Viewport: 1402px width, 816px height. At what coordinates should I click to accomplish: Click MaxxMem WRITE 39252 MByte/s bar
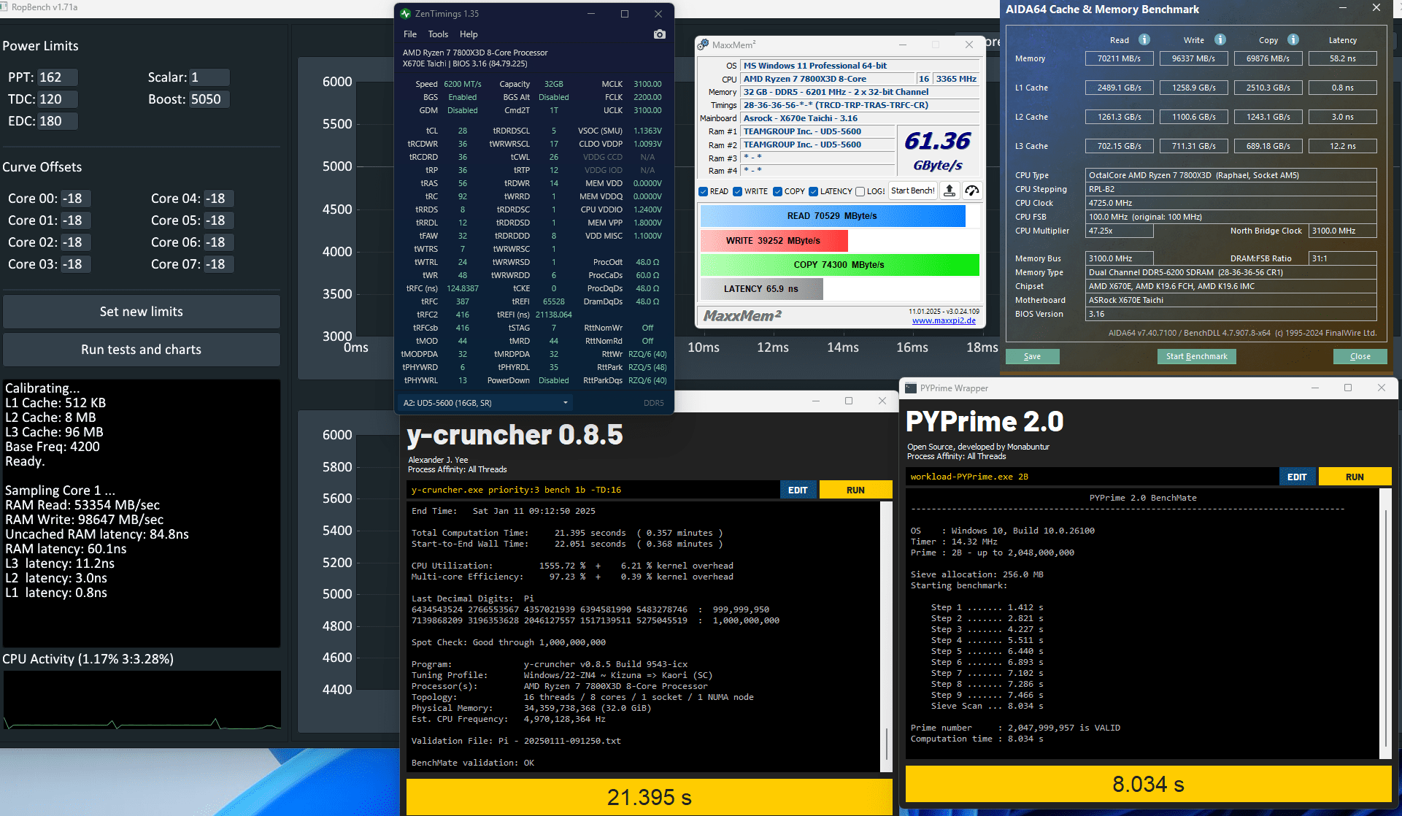click(x=774, y=241)
